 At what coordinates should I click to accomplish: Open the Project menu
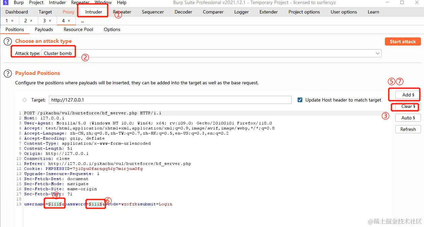click(36, 2)
